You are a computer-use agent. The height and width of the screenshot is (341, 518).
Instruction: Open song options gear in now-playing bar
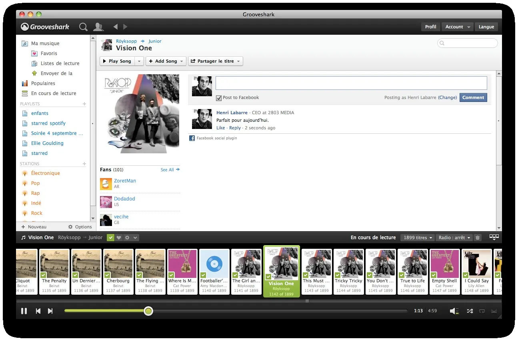(127, 238)
